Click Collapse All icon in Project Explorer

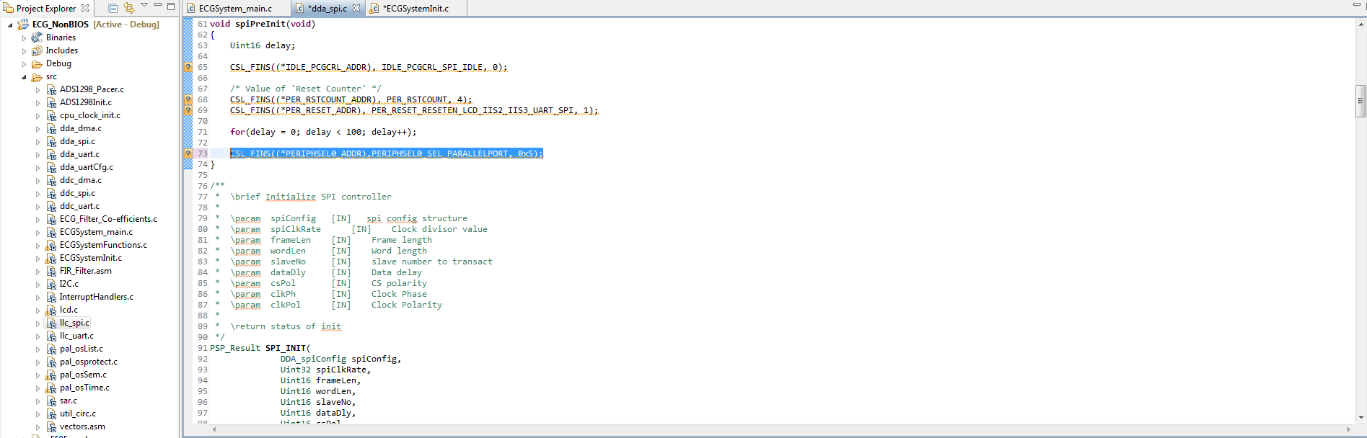pos(113,8)
